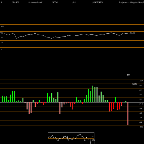Click the -40 label on MR axis
The width and height of the screenshot is (144, 144).
141,113
